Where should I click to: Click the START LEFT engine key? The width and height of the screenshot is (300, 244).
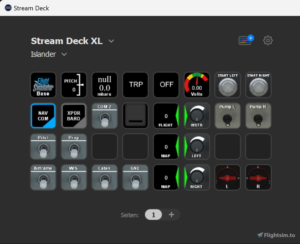coord(227,85)
